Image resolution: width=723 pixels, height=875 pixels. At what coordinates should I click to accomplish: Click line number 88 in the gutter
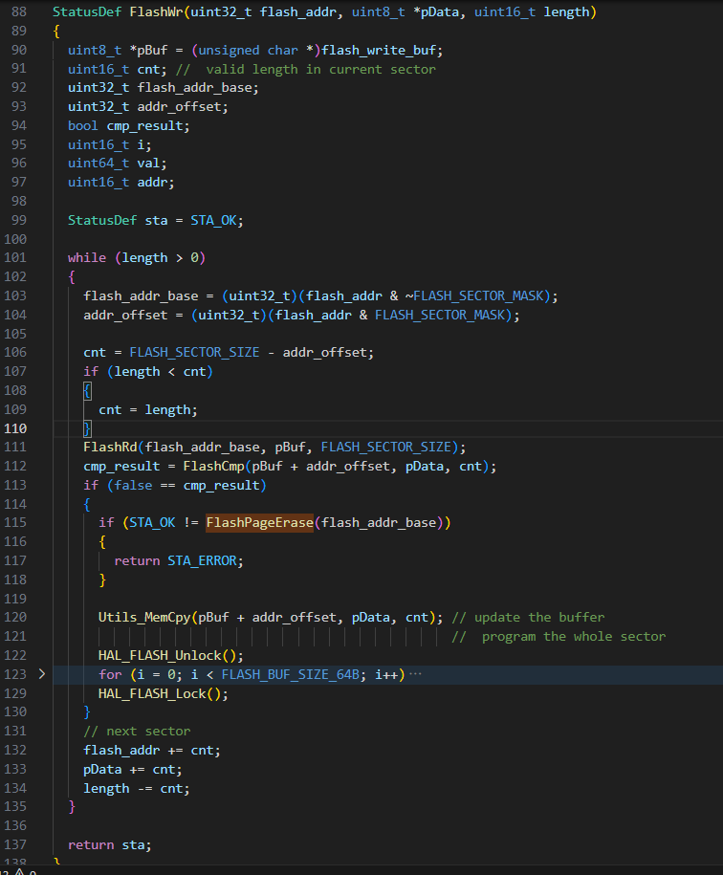click(19, 12)
